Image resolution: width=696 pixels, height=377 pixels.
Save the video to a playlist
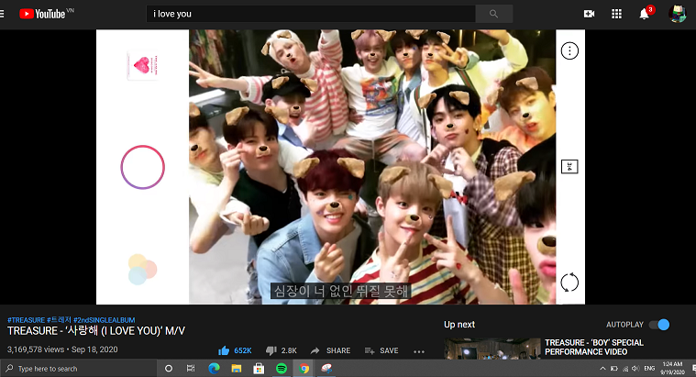(381, 350)
